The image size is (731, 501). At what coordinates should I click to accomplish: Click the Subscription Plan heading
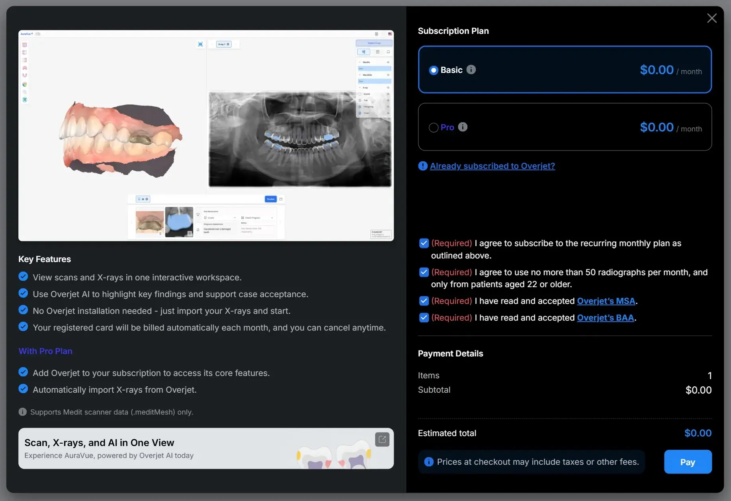click(x=453, y=31)
